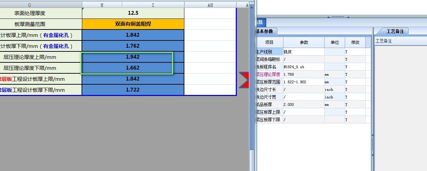Viewport: 427px width, 171px height.
Task: Click the 1.768 theoretical thickness field
Action: (x=304, y=74)
